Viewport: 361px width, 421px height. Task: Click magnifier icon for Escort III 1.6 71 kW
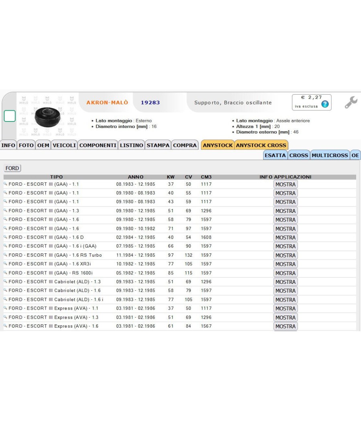coord(5,228)
